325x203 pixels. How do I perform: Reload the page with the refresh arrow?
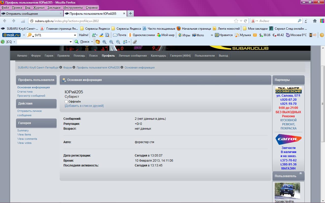(x=246, y=21)
